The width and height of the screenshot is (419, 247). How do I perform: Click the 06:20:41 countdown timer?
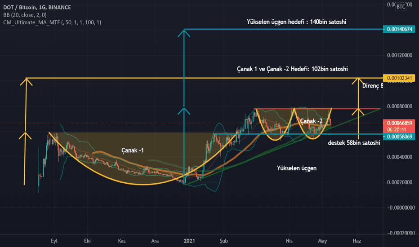point(396,129)
